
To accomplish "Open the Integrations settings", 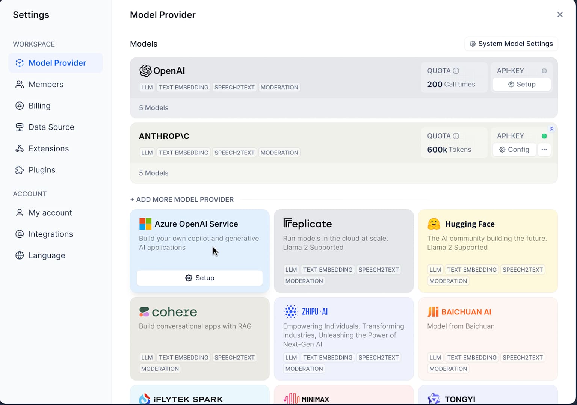I will (51, 234).
